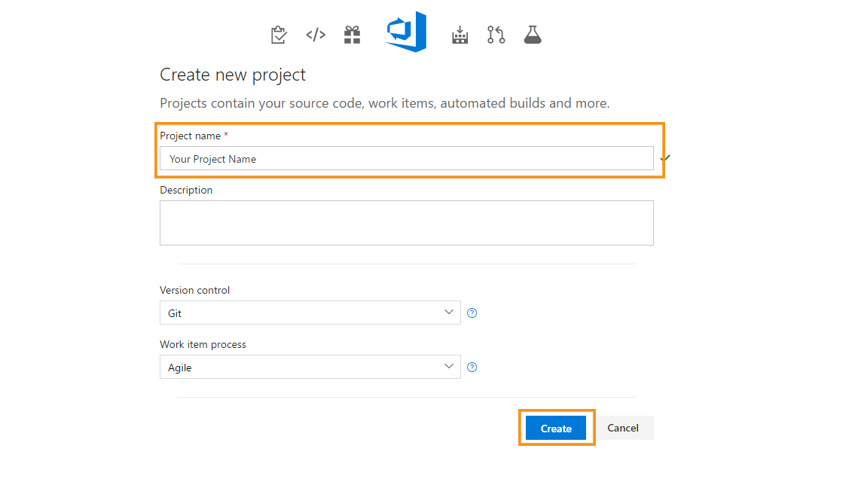Click the green validation checkmark
852x482 pixels.
[666, 158]
